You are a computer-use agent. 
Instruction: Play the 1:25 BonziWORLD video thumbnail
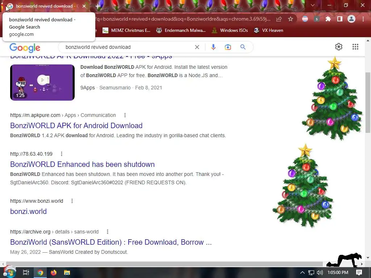coord(42,83)
